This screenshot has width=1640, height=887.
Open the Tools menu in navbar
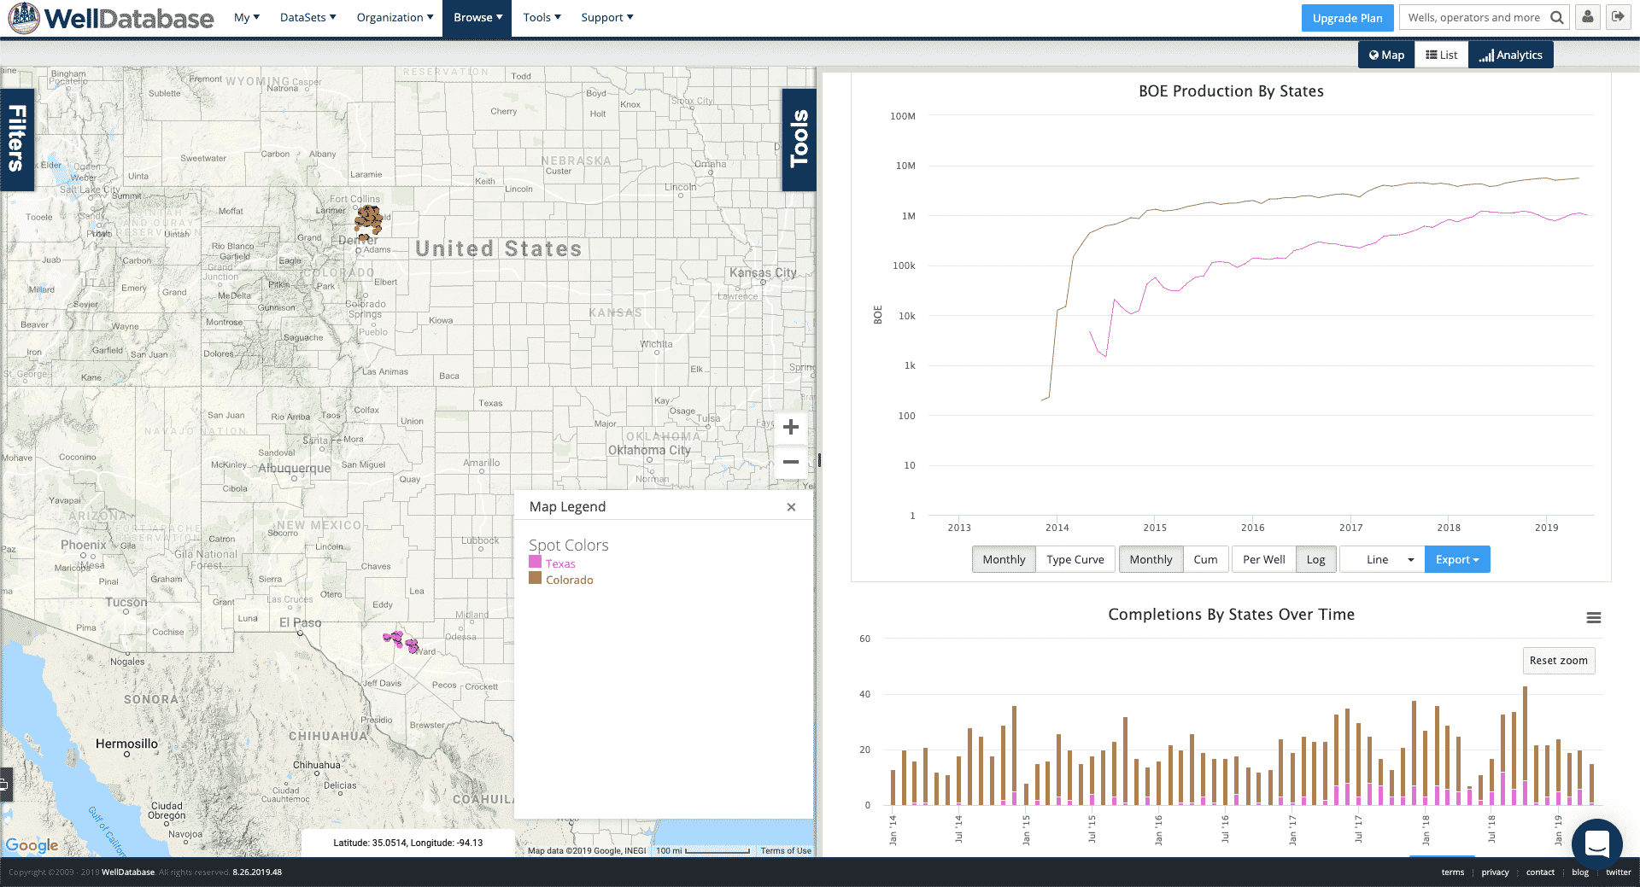pos(542,17)
